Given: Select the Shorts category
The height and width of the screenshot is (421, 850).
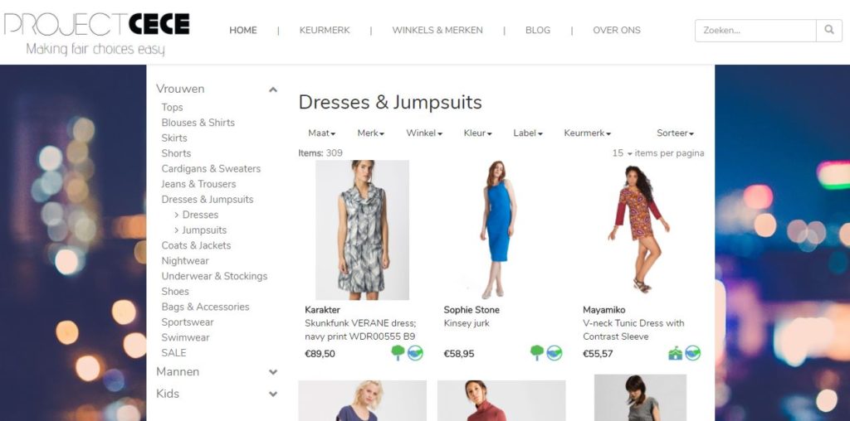Looking at the screenshot, I should pos(176,153).
